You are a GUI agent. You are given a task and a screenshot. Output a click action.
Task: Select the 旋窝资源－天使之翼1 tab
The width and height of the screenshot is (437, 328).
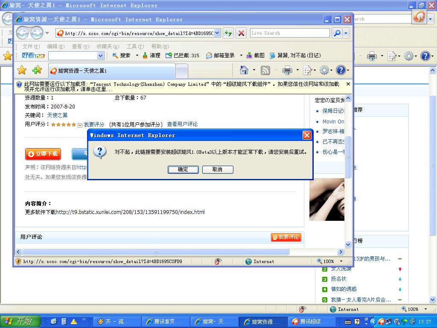112,71
